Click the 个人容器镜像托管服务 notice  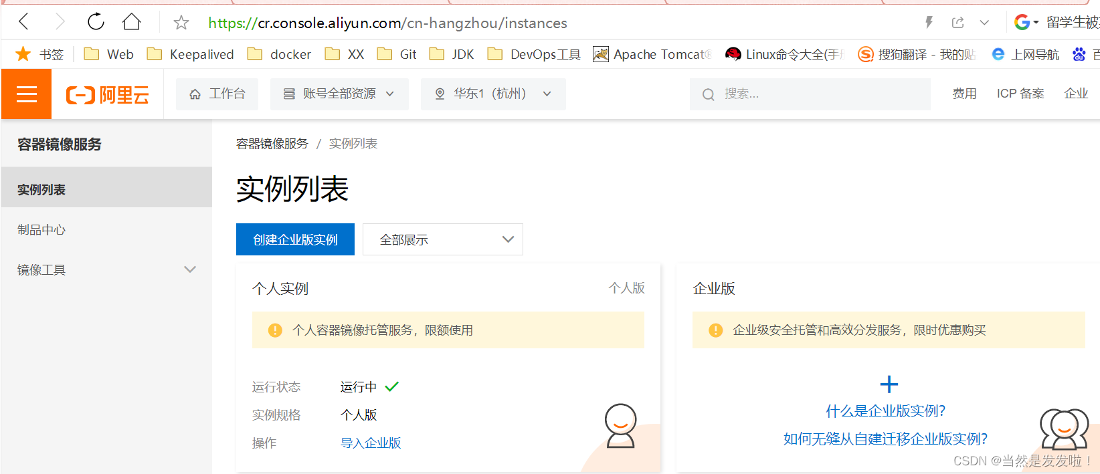(x=448, y=330)
